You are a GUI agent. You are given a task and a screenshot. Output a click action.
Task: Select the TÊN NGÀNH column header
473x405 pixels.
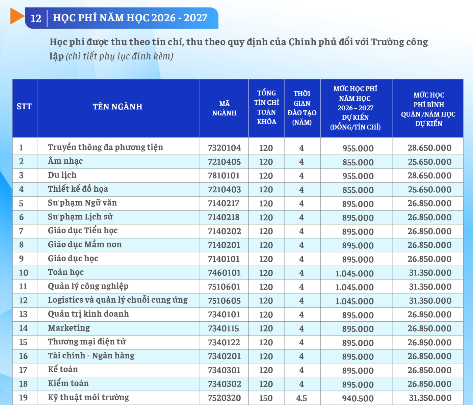tap(117, 107)
